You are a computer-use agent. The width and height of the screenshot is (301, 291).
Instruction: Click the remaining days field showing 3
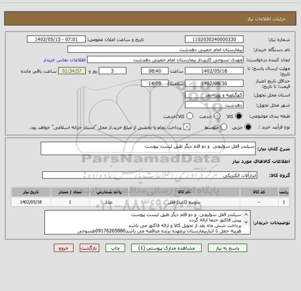click(x=112, y=71)
